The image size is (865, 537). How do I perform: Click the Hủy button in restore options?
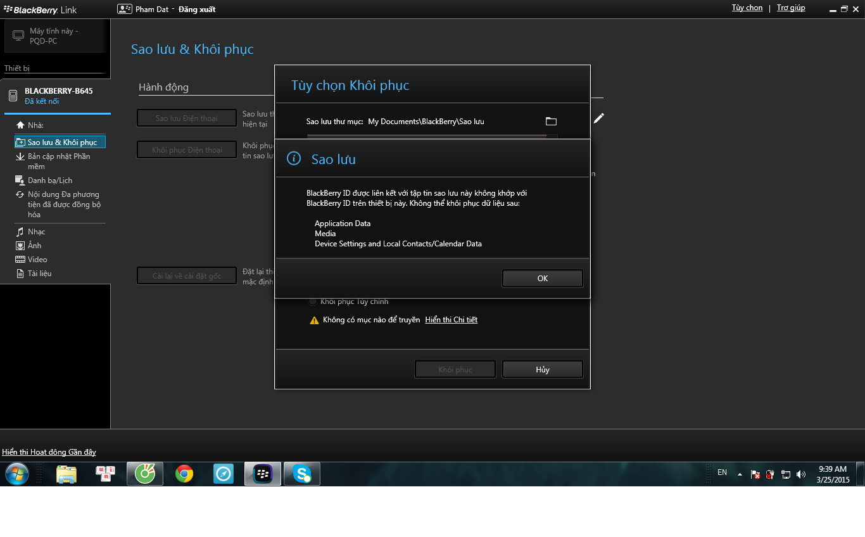click(x=542, y=370)
